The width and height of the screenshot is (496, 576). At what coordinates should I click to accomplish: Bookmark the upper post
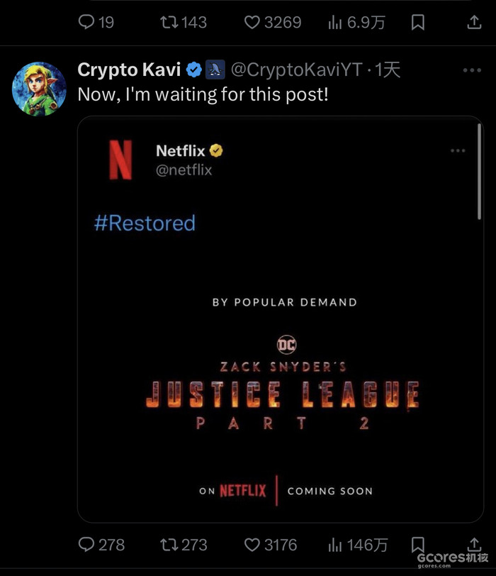[418, 23]
